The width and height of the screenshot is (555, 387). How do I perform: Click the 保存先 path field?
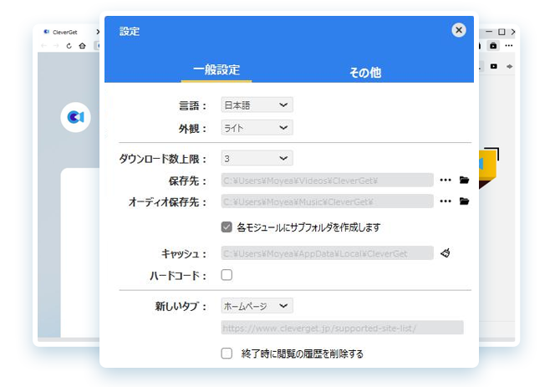pos(327,181)
